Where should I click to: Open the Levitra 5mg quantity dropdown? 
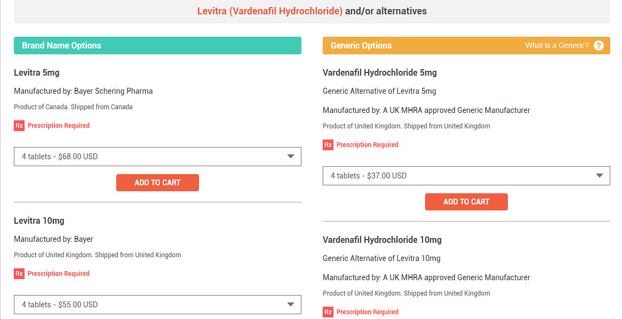(157, 157)
